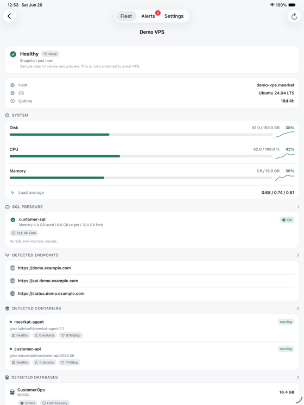Image resolution: width=304 pixels, height=405 pixels.
Task: Tap the back chevron button
Action: (10, 16)
